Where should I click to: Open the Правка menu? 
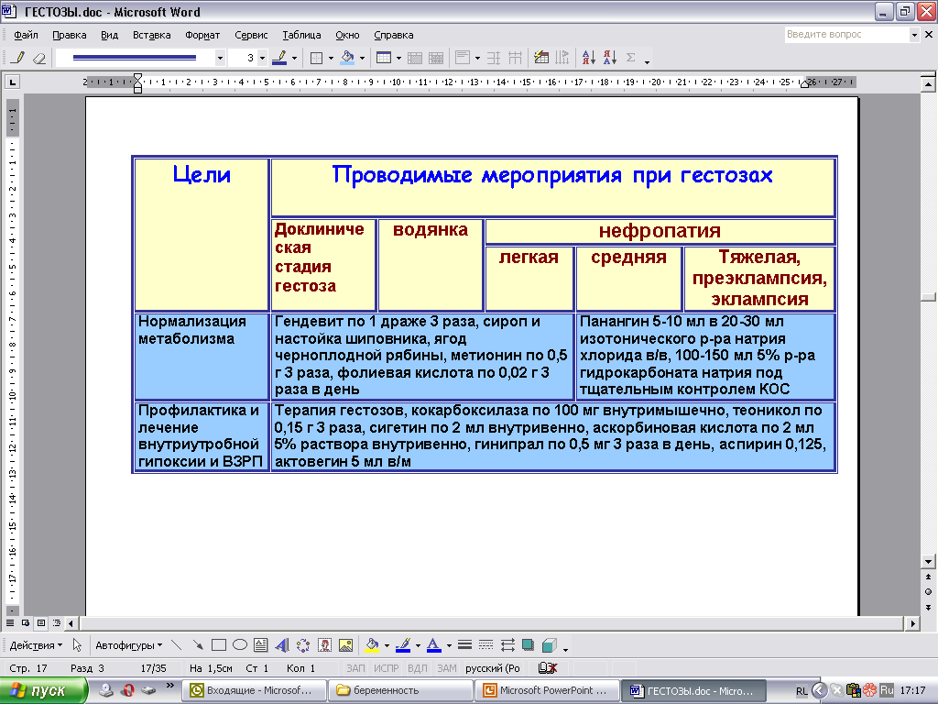tap(70, 35)
